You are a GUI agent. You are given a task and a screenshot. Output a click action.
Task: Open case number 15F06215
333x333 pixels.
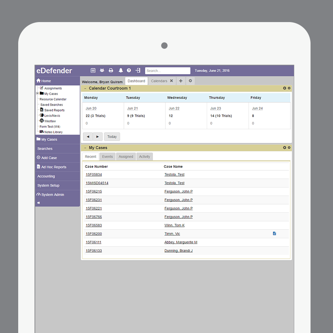(94, 192)
